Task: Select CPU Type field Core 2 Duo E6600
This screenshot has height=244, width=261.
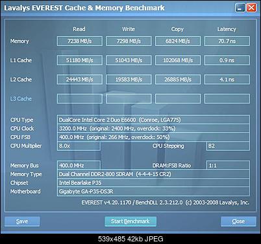Action: point(153,120)
